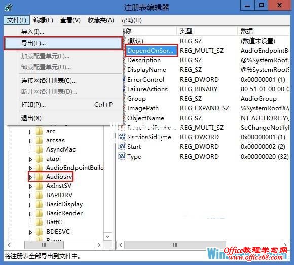Image resolution: width=294 pixels, height=265 pixels.
Task: Click the BDESVC folder icon
Action: click(x=39, y=232)
